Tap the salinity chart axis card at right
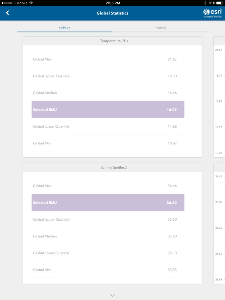The width and height of the screenshot is (225, 300). point(219,223)
